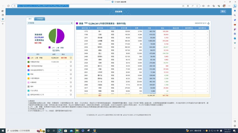Select the 上市、上櫃、興櫃 category row

[x=50, y=58]
